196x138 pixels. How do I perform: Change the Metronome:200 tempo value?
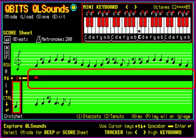57,39
